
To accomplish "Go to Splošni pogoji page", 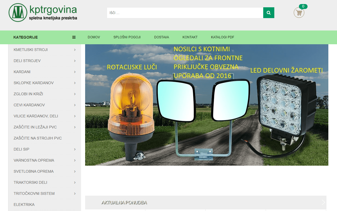I will pos(127,37).
